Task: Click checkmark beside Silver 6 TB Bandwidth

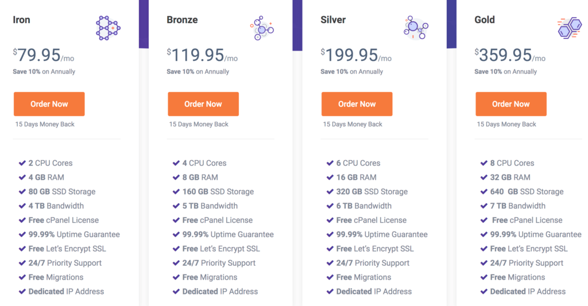Action: (330, 206)
